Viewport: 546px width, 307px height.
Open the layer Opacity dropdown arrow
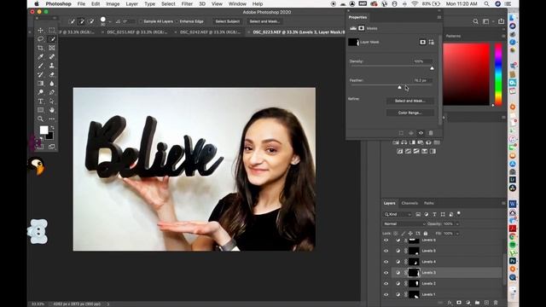457,223
